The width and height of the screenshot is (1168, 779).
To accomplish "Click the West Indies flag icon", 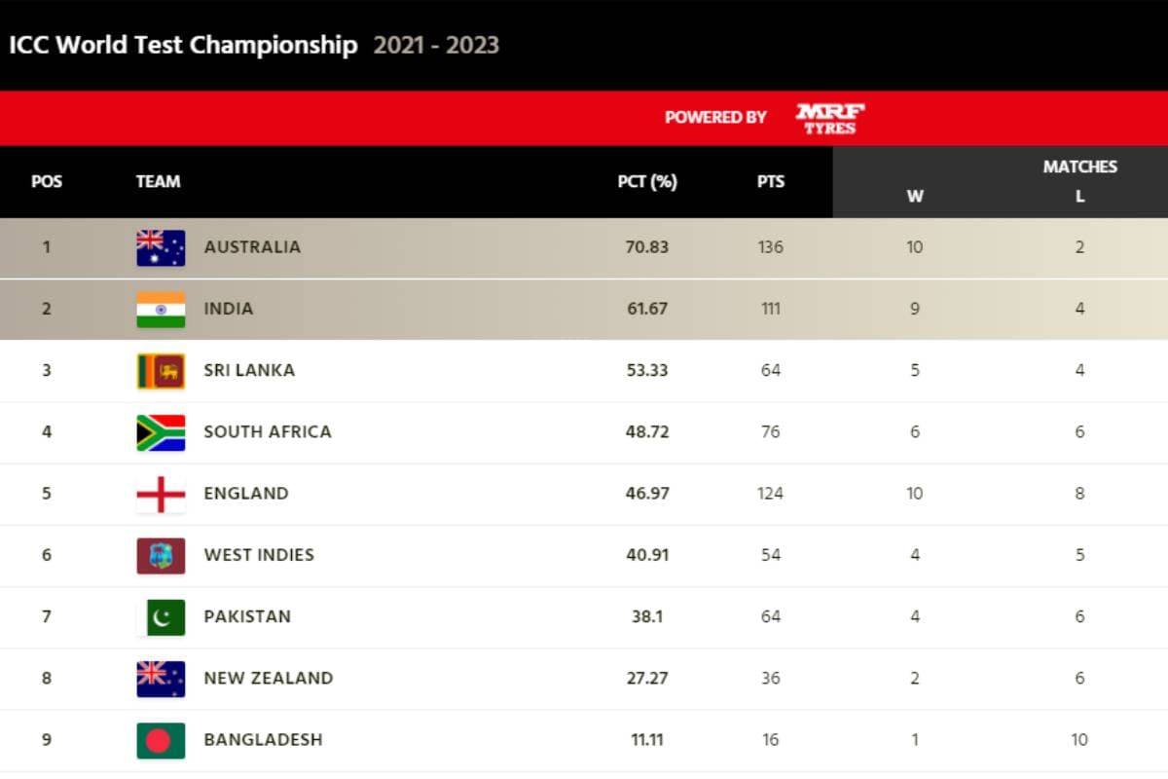I will (x=161, y=555).
